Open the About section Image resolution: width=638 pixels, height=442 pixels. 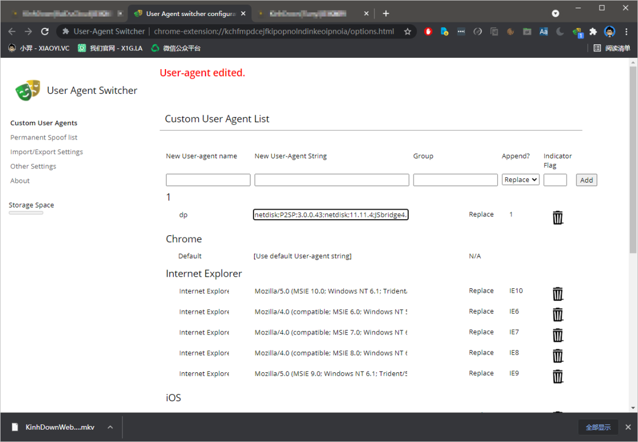tap(20, 181)
